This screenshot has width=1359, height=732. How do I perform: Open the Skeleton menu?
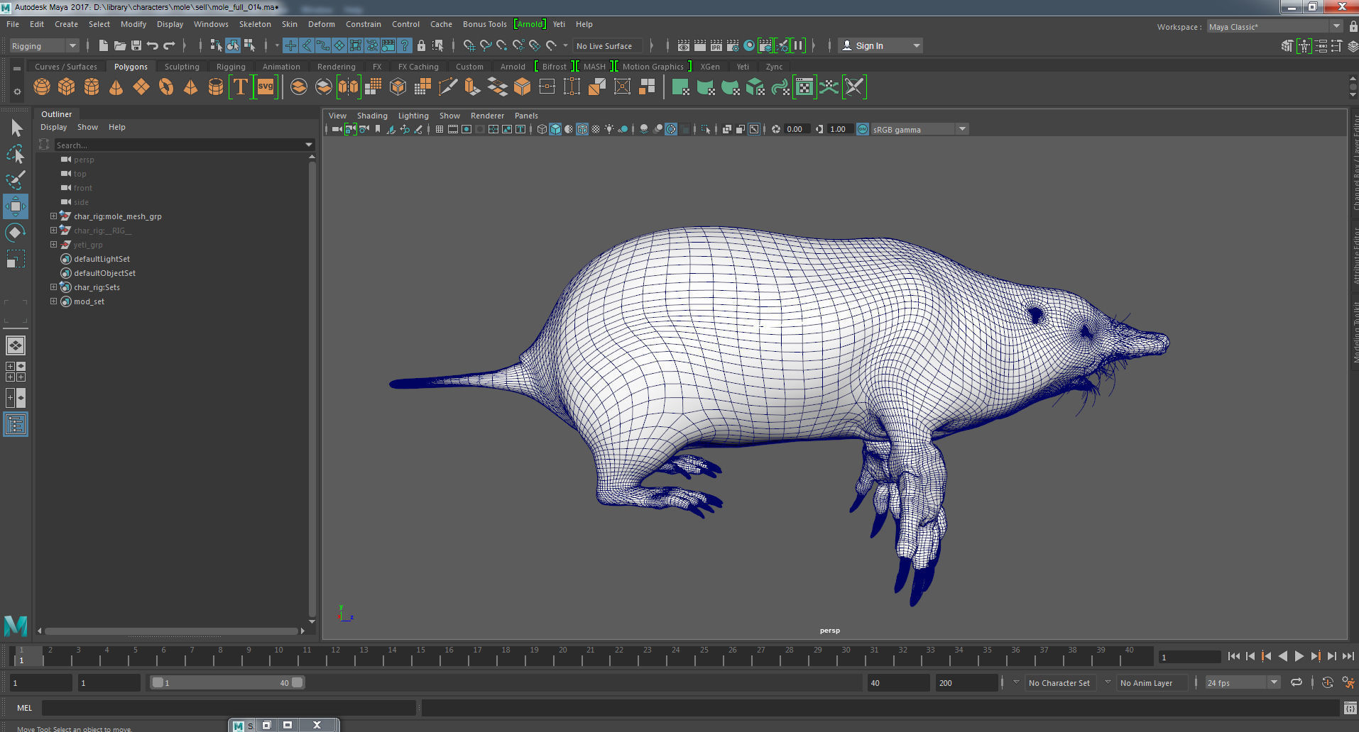[255, 24]
